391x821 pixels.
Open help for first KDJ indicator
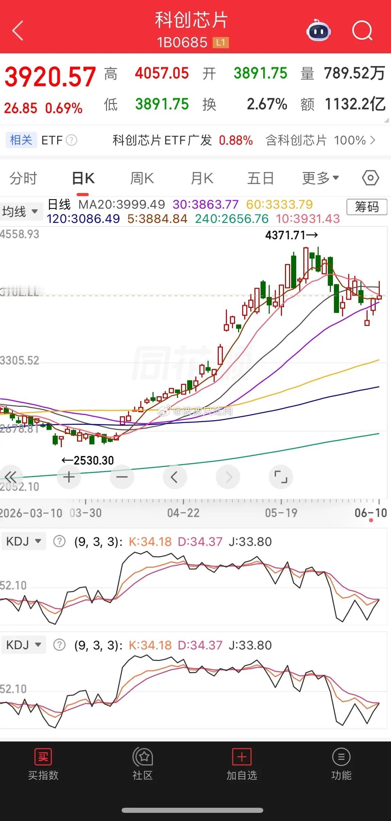[x=59, y=541]
